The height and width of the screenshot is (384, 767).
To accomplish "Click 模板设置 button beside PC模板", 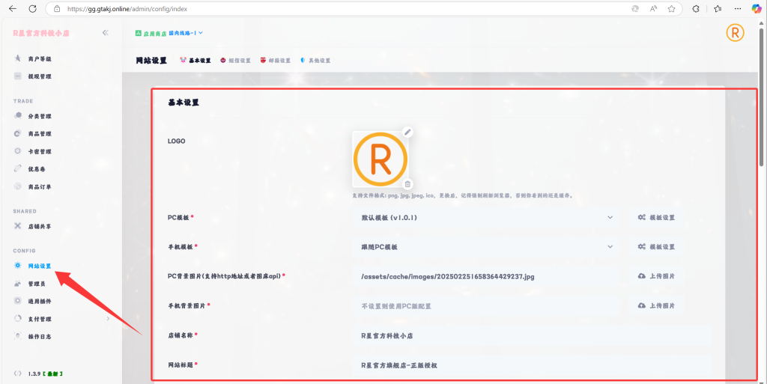I will tap(657, 217).
